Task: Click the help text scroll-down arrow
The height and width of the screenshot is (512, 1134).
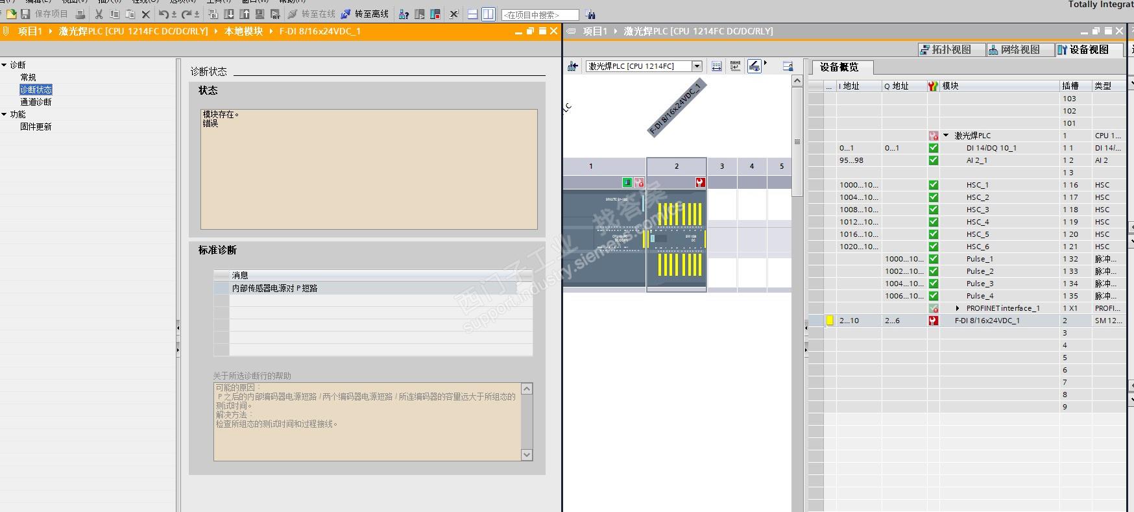Action: 527,455
